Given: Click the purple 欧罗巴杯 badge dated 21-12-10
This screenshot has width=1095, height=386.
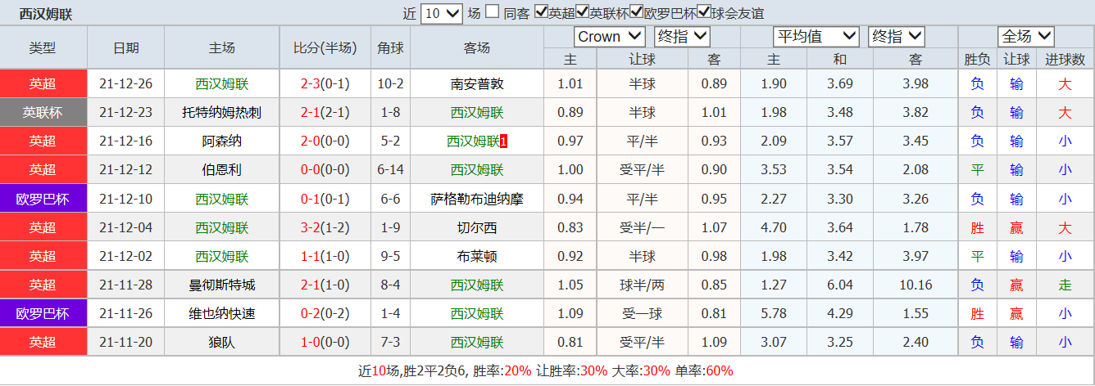Looking at the screenshot, I should 43,199.
